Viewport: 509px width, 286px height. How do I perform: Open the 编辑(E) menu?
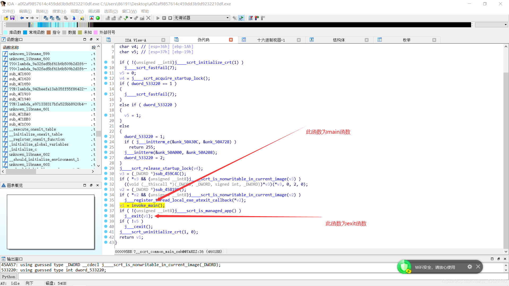click(25, 11)
